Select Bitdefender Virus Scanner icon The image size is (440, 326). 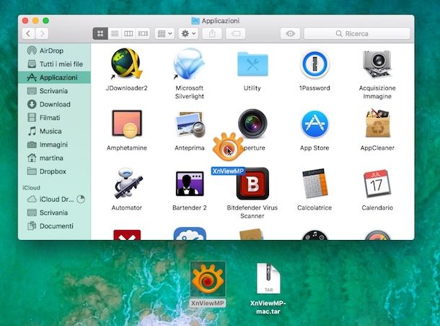coord(253,184)
